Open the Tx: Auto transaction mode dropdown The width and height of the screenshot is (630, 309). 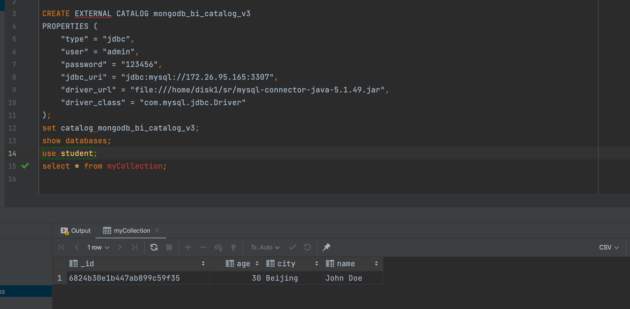coord(265,248)
